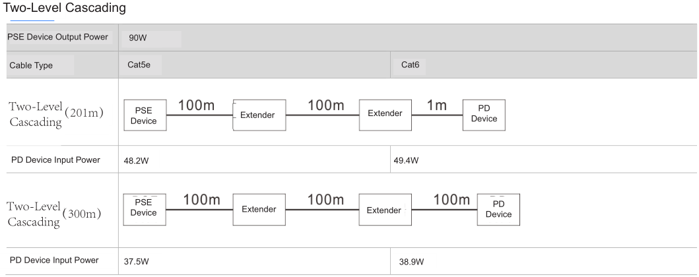Click the Cat5e cable type cell
699x277 pixels.
[139, 65]
